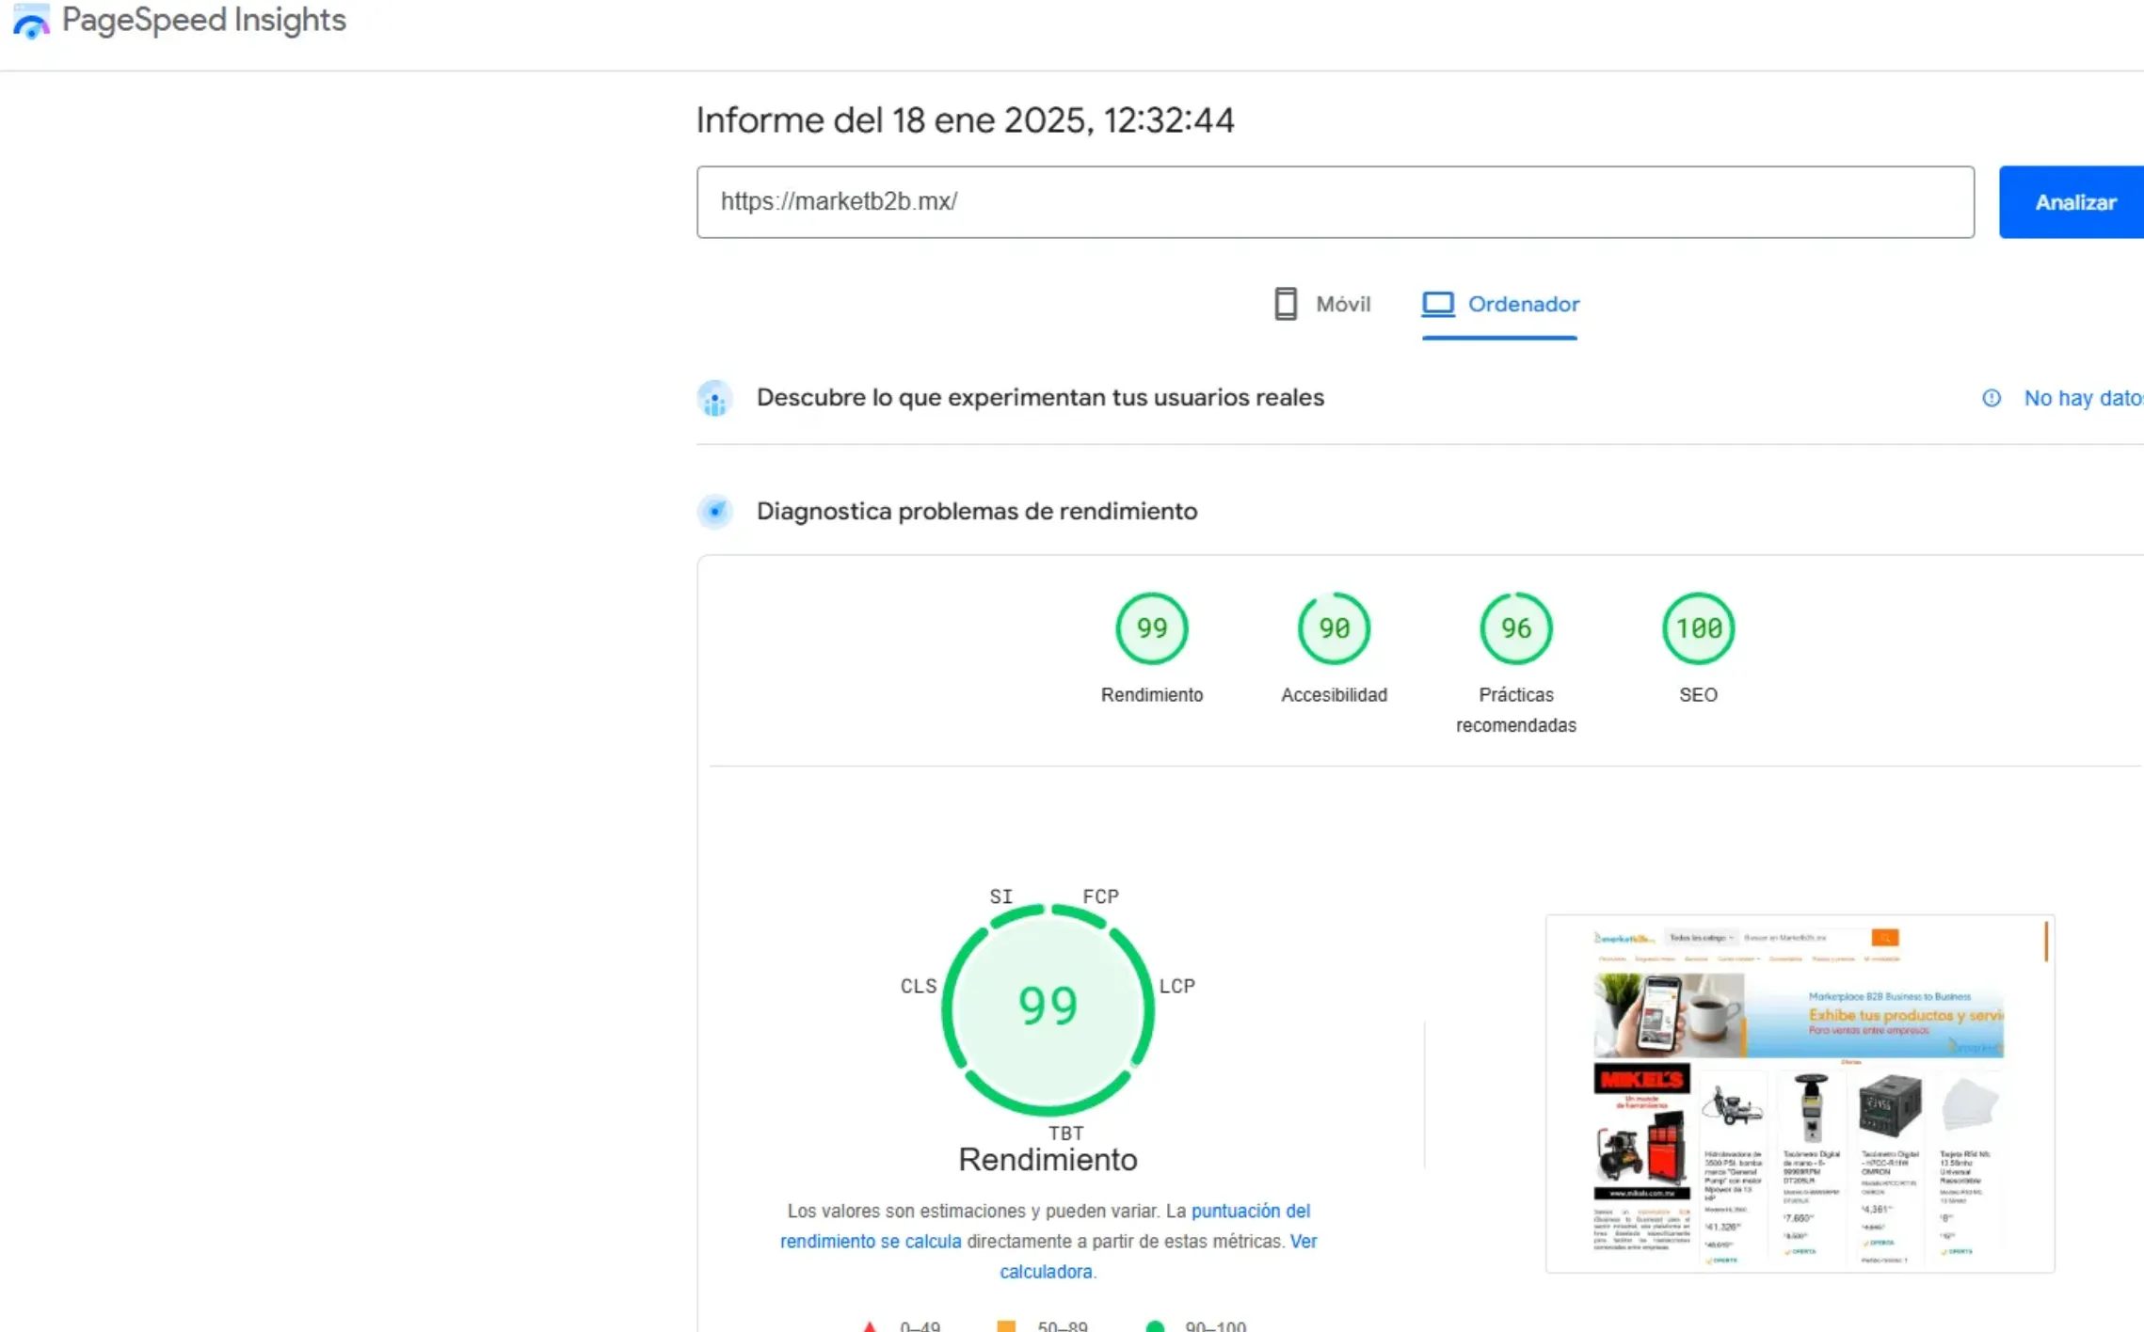The height and width of the screenshot is (1332, 2144).
Task: Click the marketb2b page screenshot thumbnail
Action: [1799, 1093]
